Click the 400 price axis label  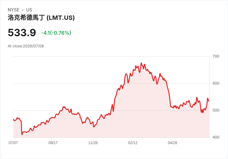pos(216,137)
